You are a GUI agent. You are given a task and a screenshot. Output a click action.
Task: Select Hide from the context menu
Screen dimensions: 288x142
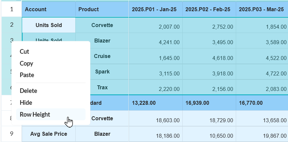click(x=26, y=102)
